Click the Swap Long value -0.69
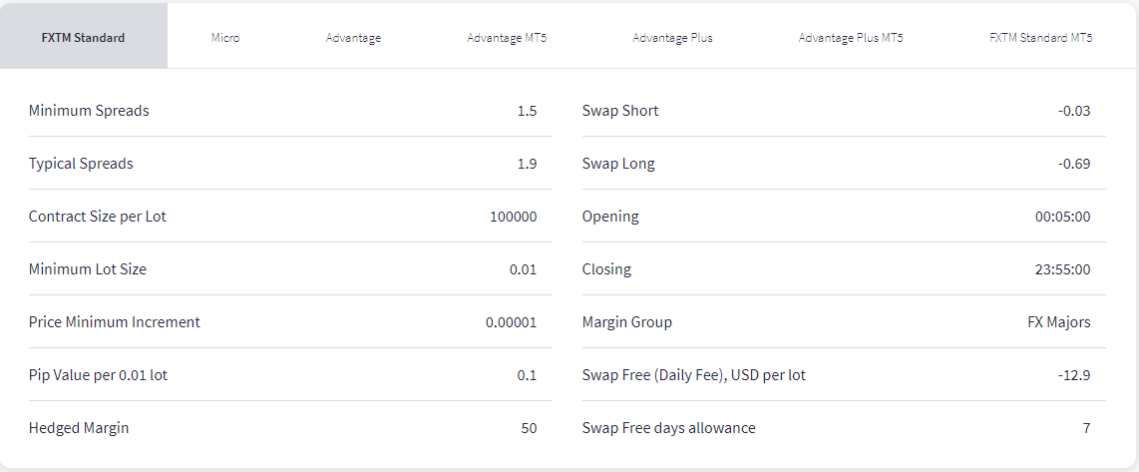This screenshot has height=472, width=1139. 1074,164
